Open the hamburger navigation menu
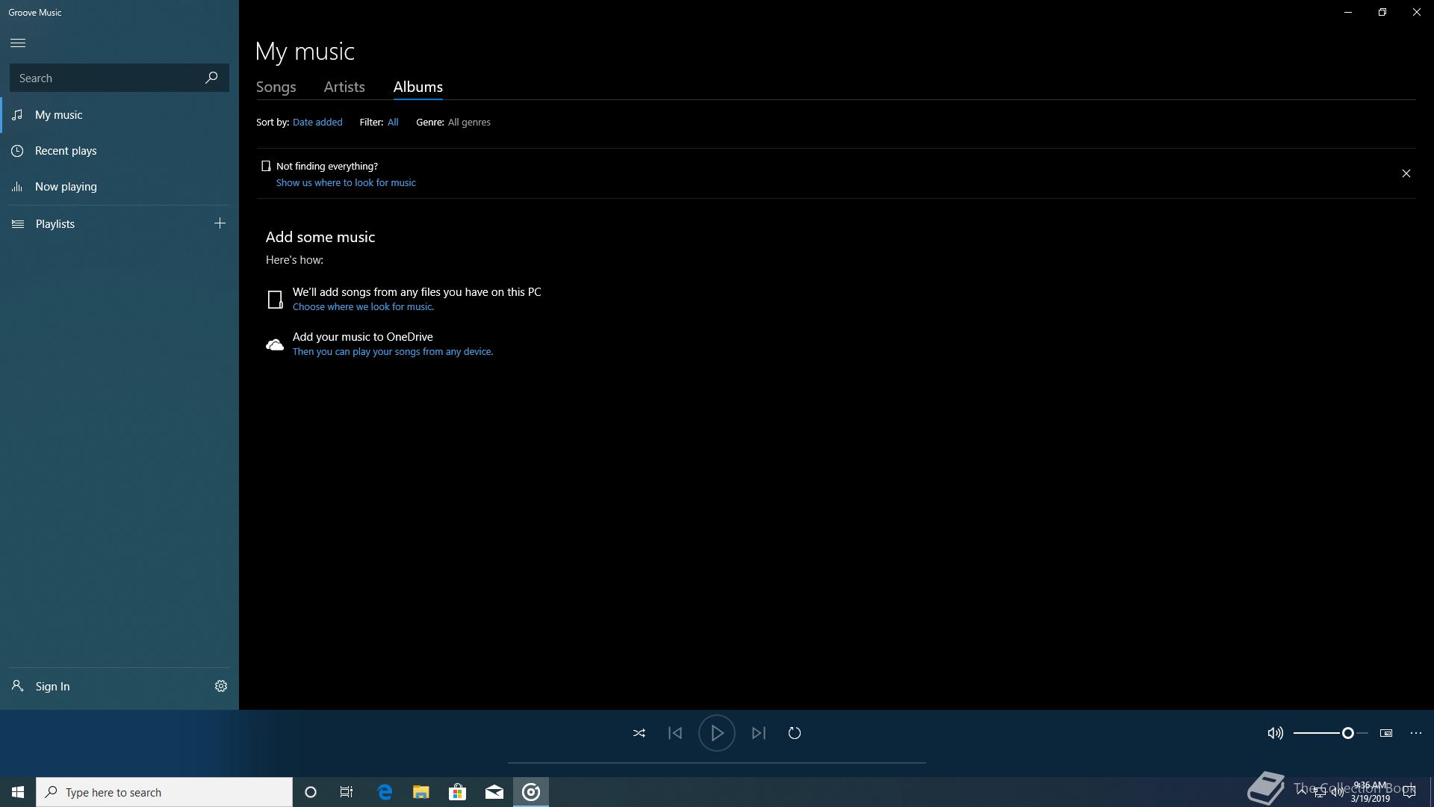This screenshot has width=1434, height=807. click(18, 43)
